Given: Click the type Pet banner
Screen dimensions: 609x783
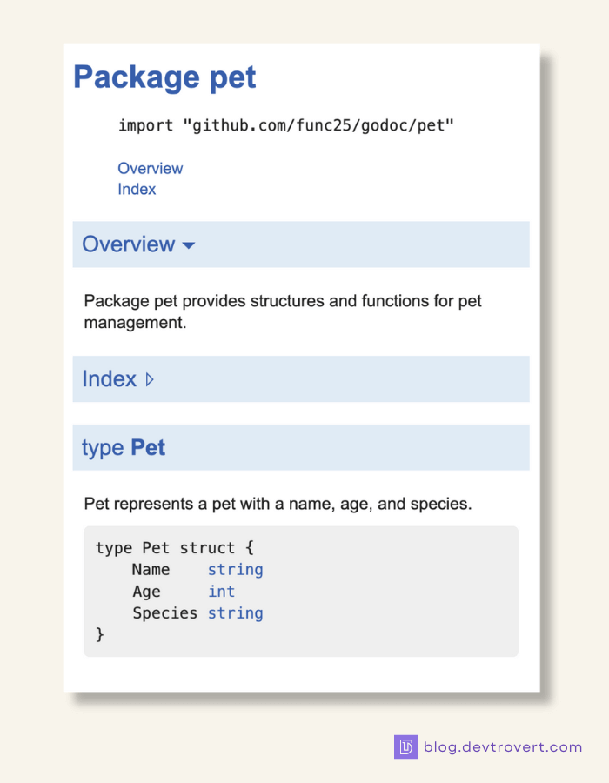Looking at the screenshot, I should (300, 447).
